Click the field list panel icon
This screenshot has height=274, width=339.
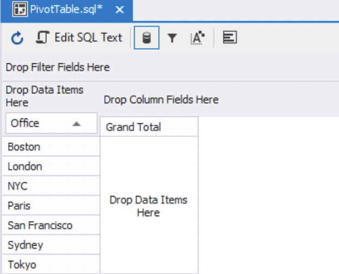[x=230, y=38]
